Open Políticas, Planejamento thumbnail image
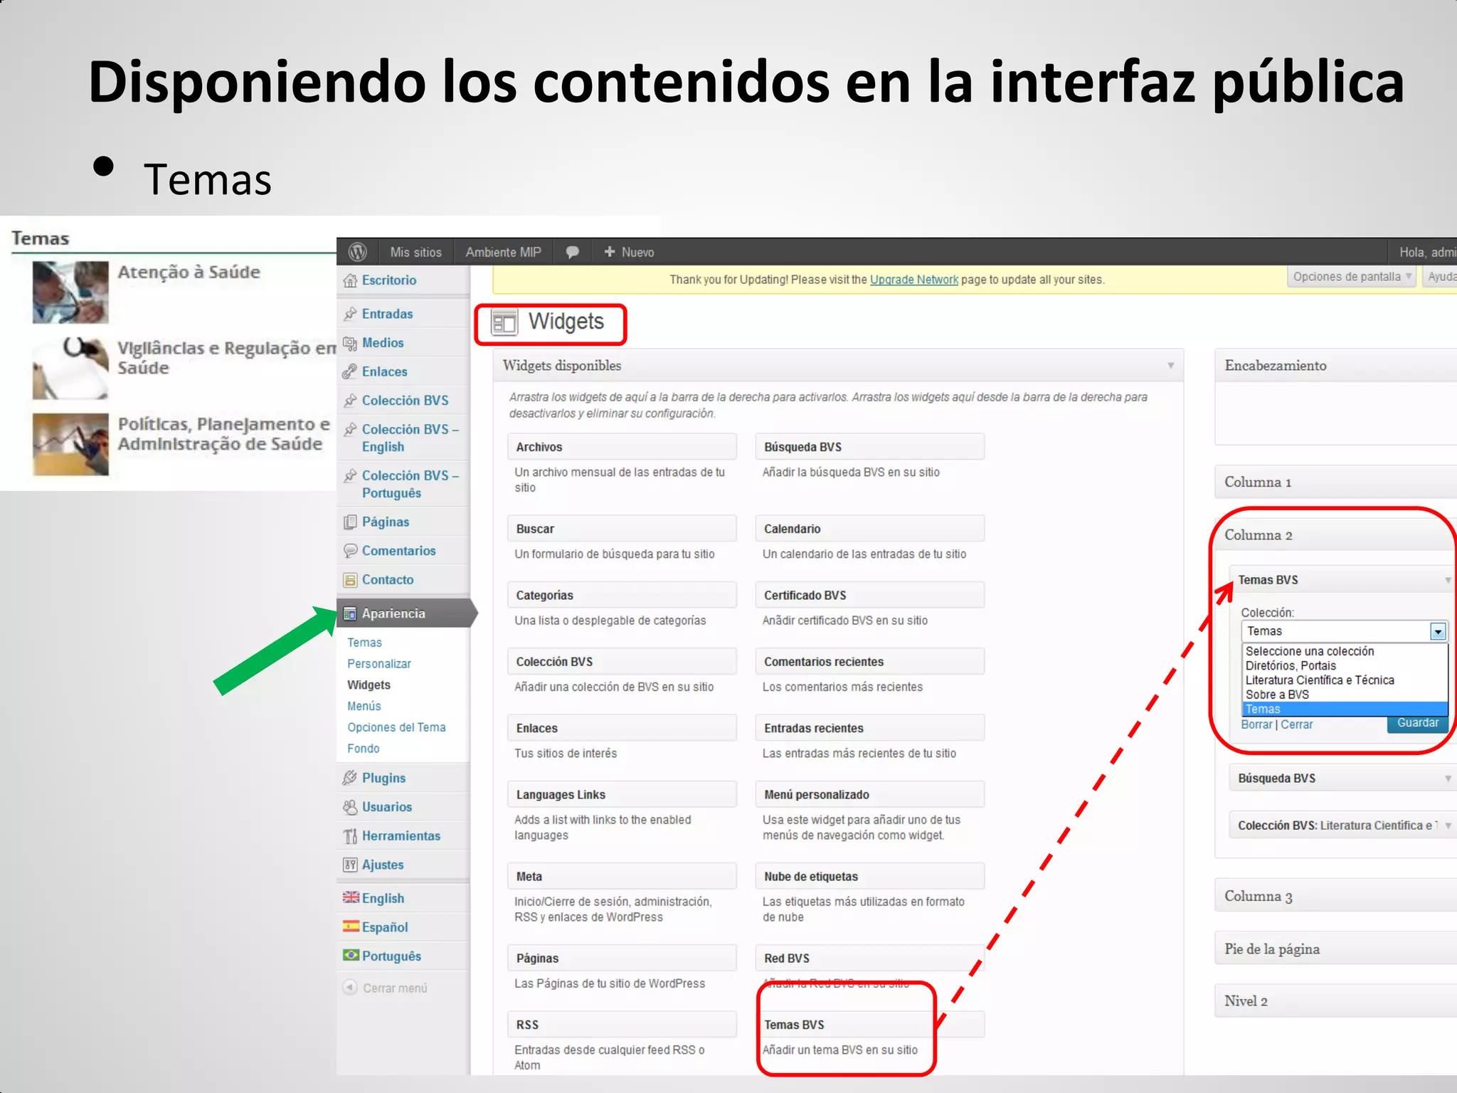1457x1093 pixels. coord(70,444)
